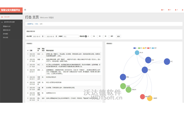Choose the last element type radio option
This screenshot has height=116, width=184.
click(x=109, y=36)
